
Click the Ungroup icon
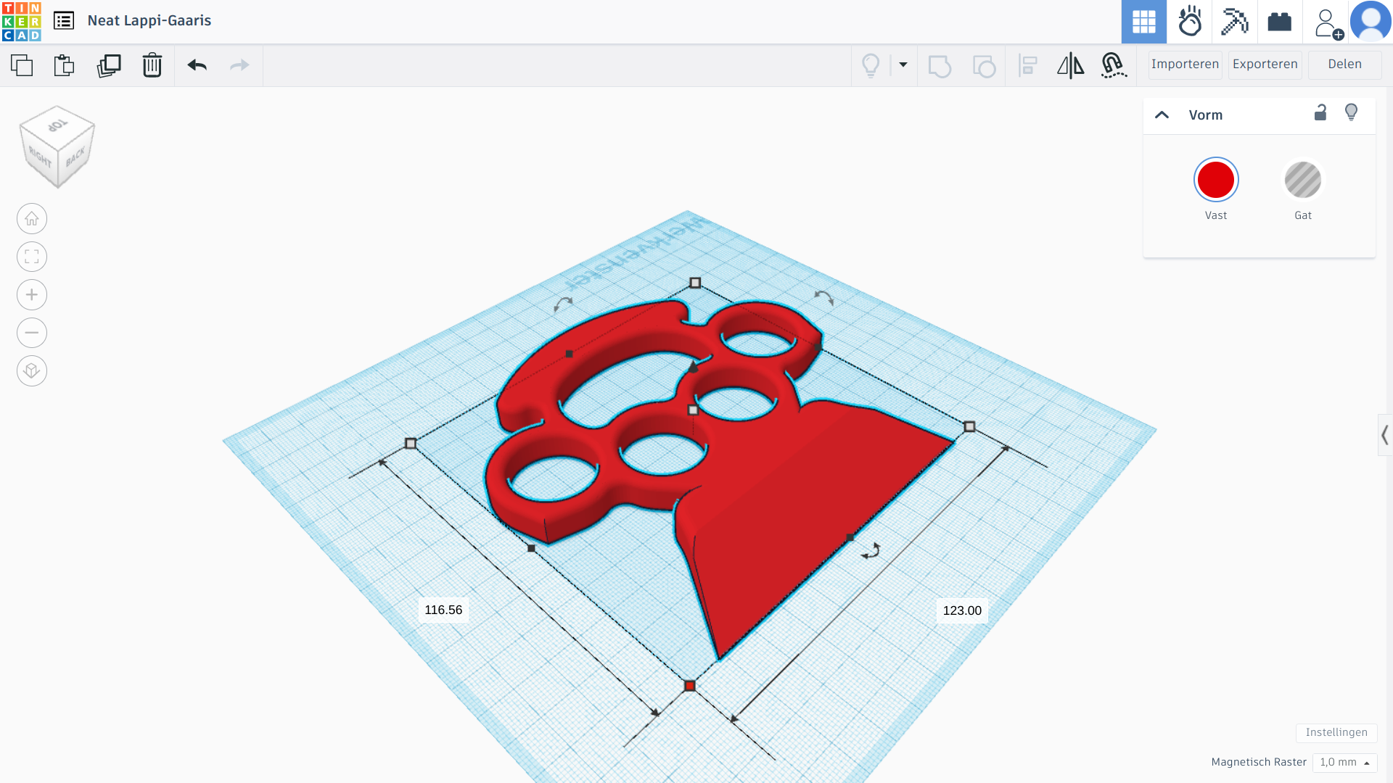(x=984, y=65)
